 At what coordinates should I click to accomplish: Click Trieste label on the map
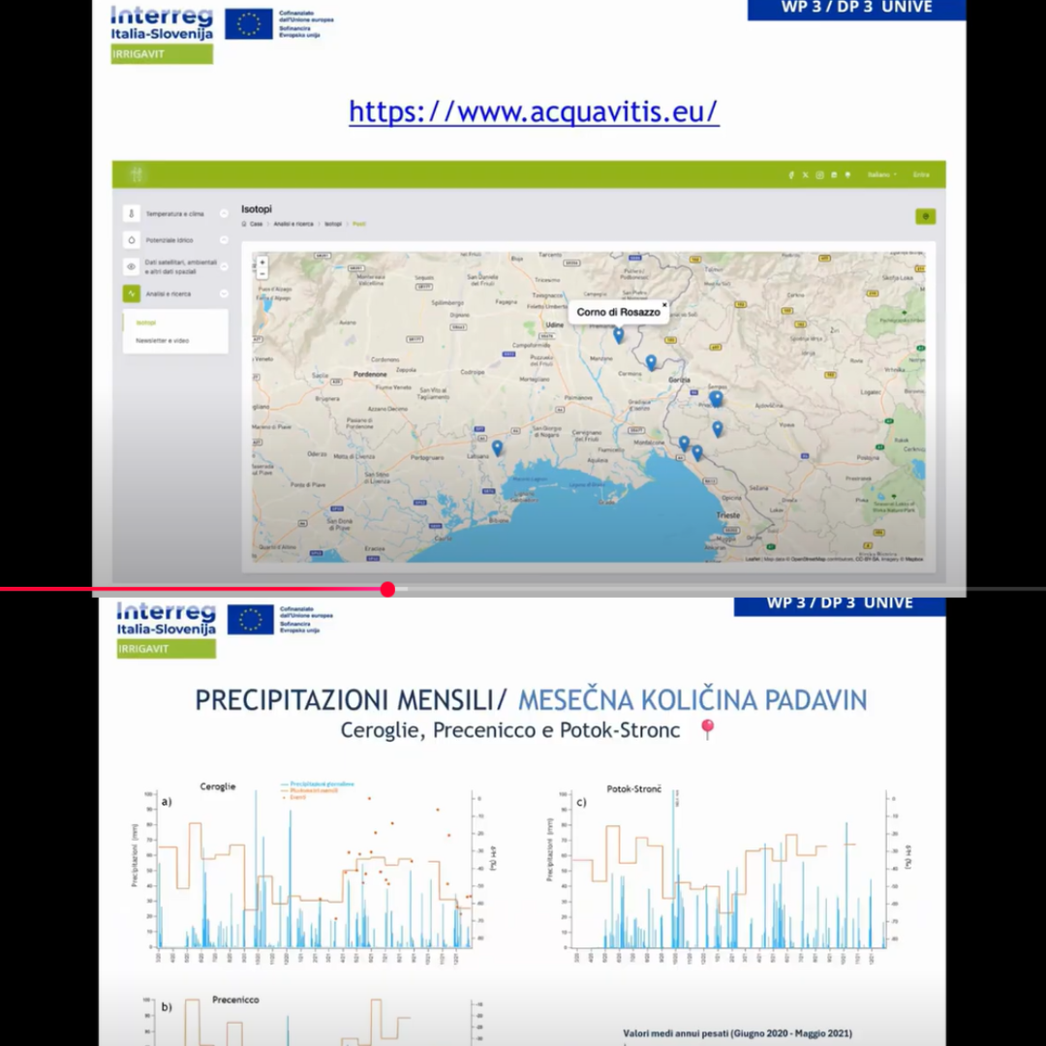pos(727,515)
